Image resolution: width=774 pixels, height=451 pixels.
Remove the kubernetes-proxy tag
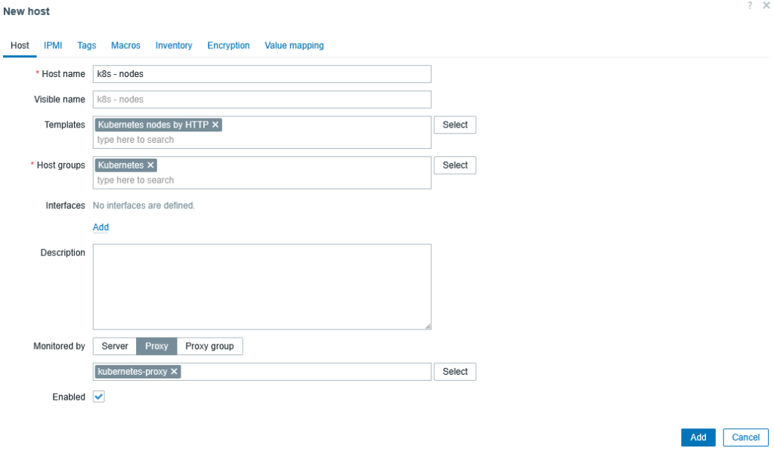click(174, 372)
